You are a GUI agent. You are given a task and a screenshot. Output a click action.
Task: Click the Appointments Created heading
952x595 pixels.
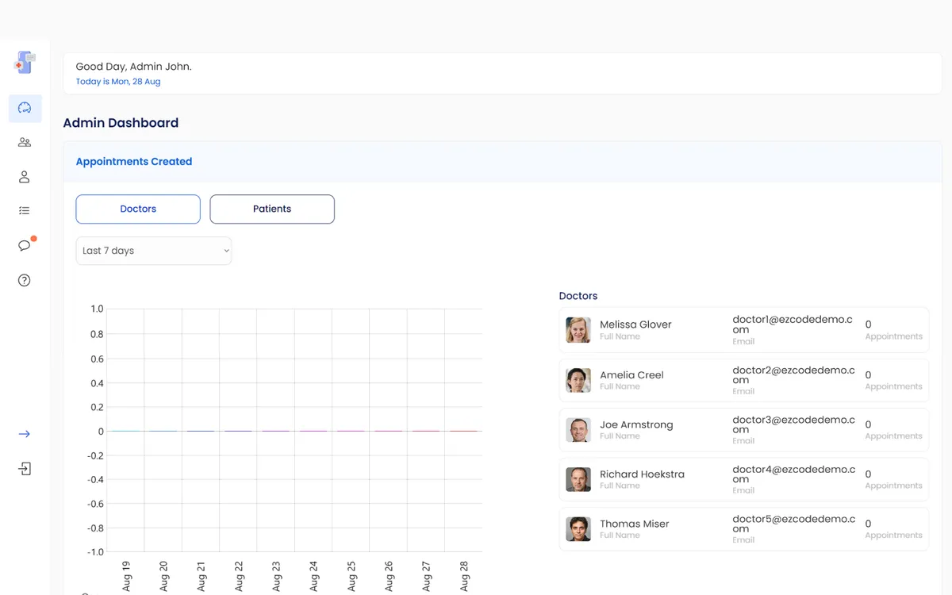click(x=134, y=161)
